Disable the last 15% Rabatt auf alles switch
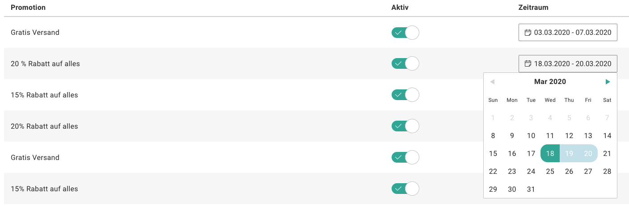 tap(405, 189)
